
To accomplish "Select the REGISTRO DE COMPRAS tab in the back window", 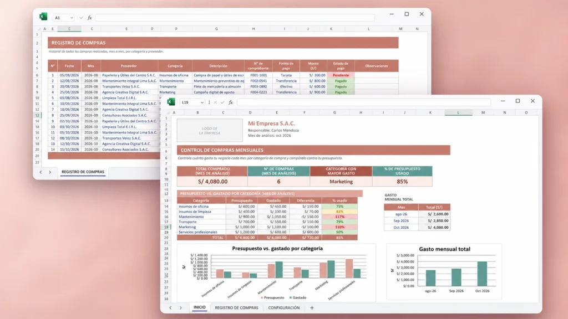I will [83, 172].
